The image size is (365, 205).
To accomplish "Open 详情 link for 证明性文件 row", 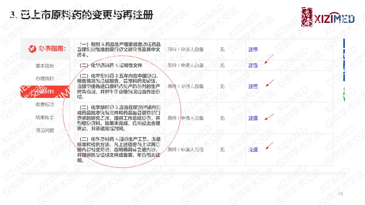I will (253, 65).
